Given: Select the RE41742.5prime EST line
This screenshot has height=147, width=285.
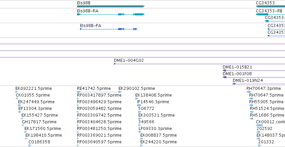Looking at the screenshot, I should (x=99, y=92).
